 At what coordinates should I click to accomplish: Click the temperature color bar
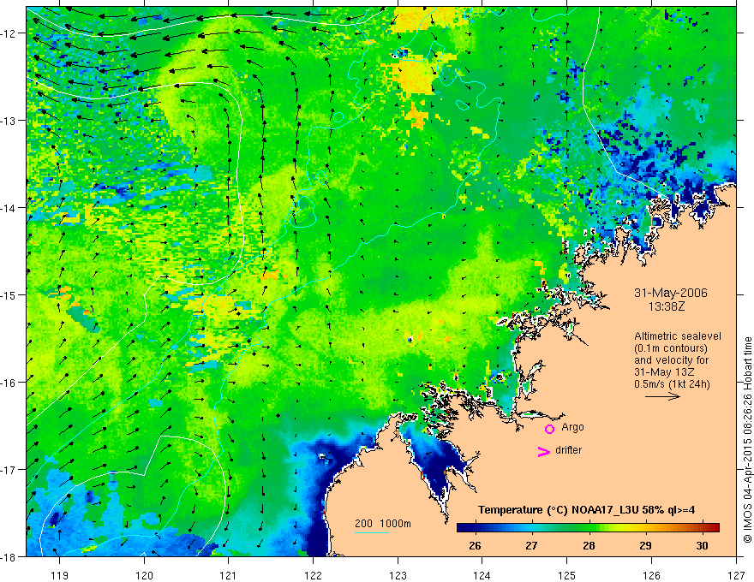(x=588, y=527)
